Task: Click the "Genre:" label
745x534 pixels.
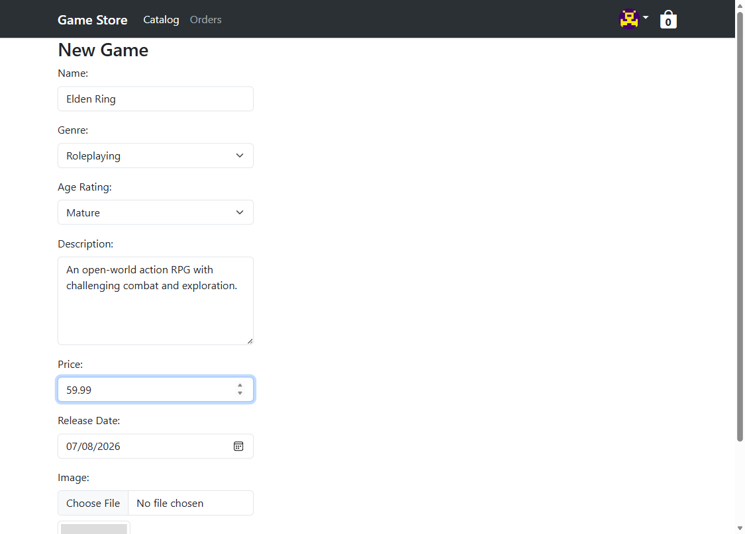Action: click(x=73, y=130)
